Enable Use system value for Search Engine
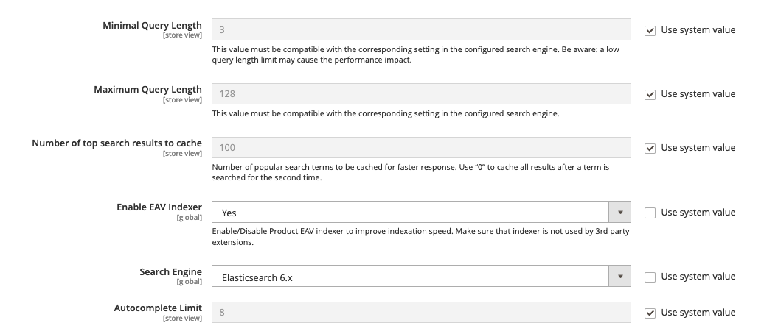The height and width of the screenshot is (334, 764). 650,277
